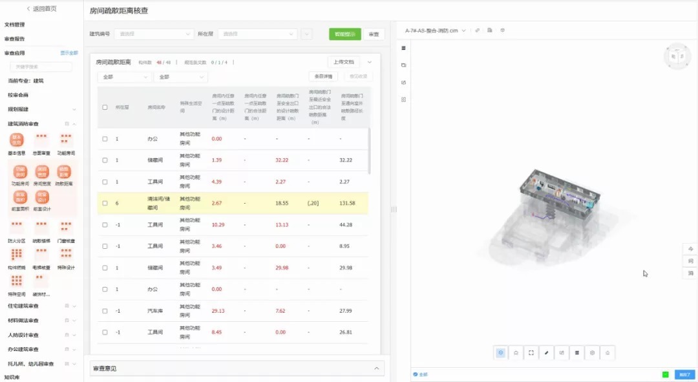Open the 电梯核查 review icon
Image resolution: width=698 pixels, height=382 pixels.
41,254
